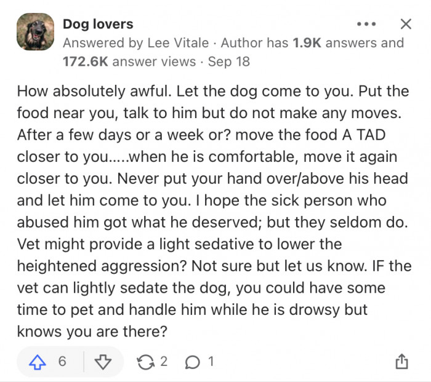The width and height of the screenshot is (431, 382).
Task: Click the reshare circular arrows icon
Action: click(144, 361)
